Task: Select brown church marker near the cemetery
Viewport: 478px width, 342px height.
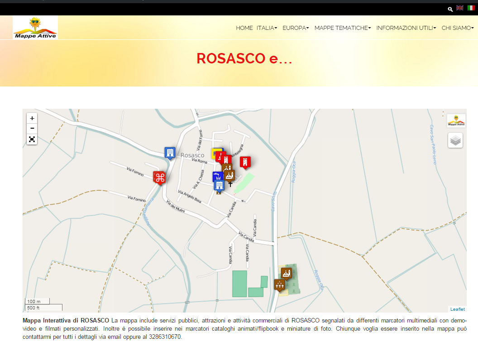Action: pyautogui.click(x=286, y=274)
